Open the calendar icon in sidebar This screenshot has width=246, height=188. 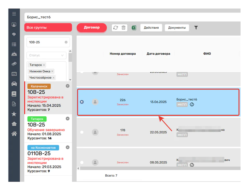14,74
